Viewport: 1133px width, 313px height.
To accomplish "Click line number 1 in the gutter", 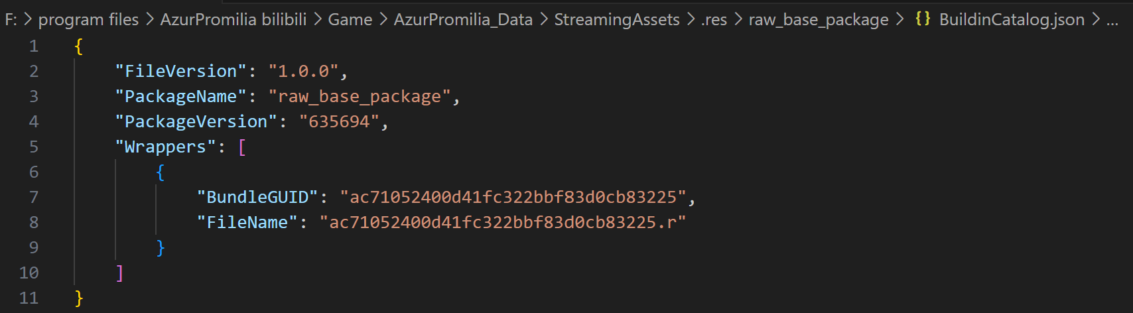I will coord(34,46).
